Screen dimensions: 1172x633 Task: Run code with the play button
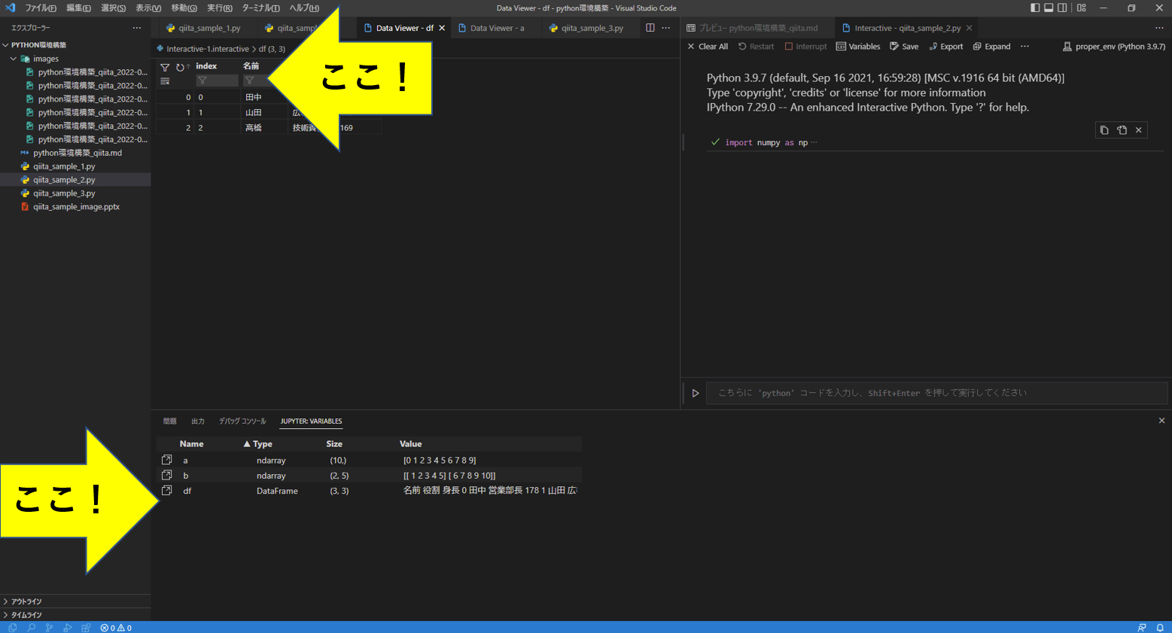pos(695,392)
